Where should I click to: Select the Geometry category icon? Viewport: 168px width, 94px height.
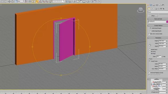coord(149,9)
